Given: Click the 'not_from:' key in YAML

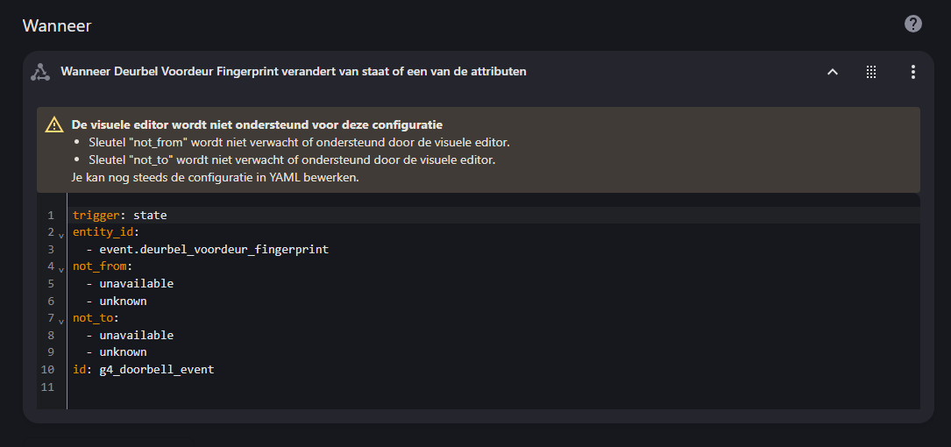Looking at the screenshot, I should pos(102,266).
